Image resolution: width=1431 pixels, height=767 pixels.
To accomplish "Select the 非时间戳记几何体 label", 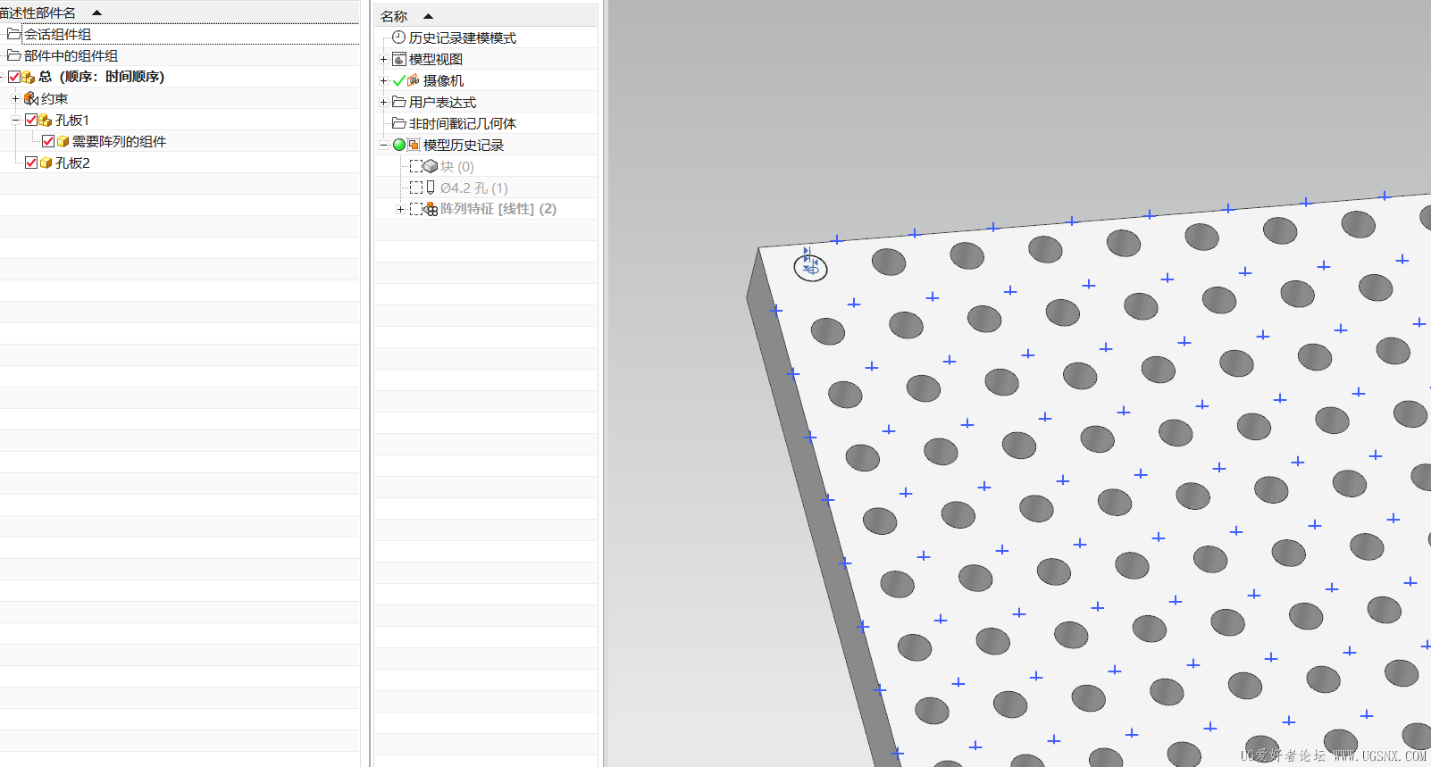I will pos(463,123).
